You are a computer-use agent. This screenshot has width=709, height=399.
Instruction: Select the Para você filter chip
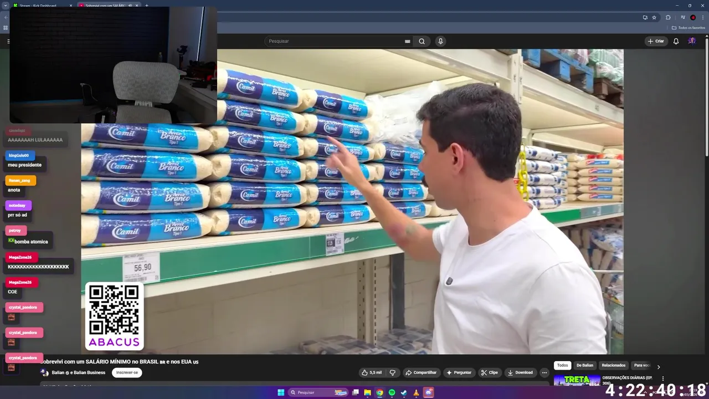(643, 365)
